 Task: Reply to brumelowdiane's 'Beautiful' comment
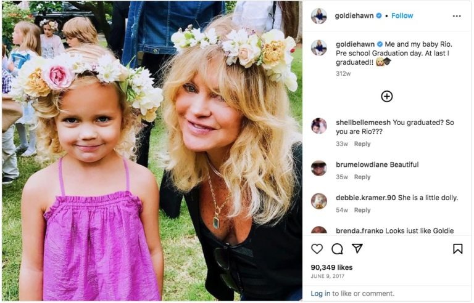pos(362,177)
